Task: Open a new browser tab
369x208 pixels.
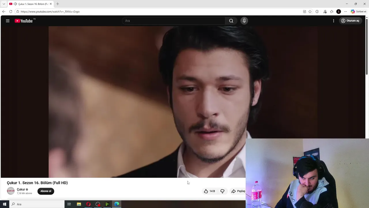Action: [x=57, y=4]
